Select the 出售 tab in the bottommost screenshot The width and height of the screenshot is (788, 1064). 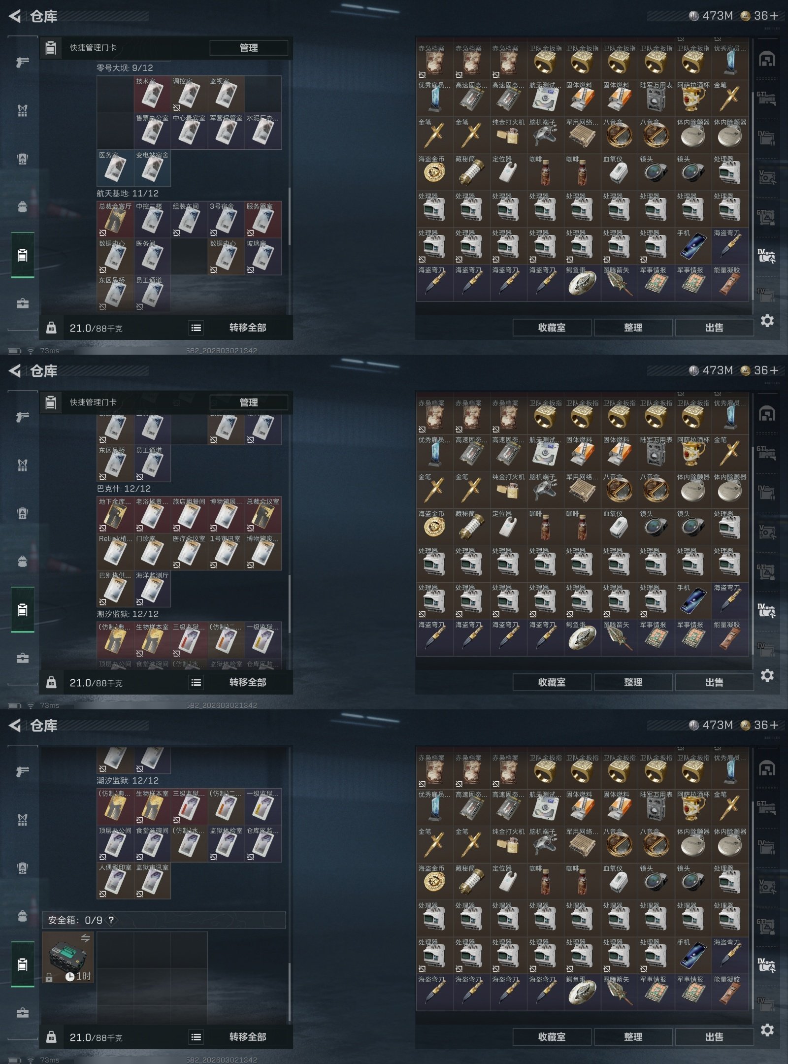point(714,1037)
